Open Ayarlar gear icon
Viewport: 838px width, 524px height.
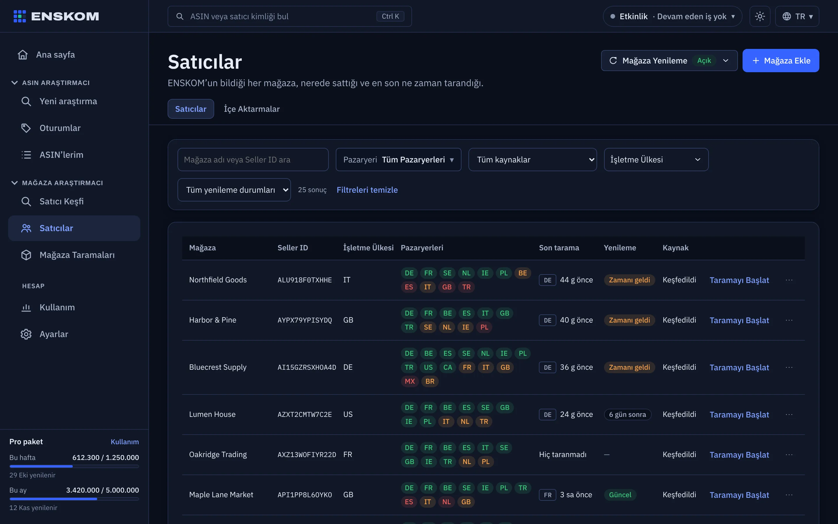point(26,334)
